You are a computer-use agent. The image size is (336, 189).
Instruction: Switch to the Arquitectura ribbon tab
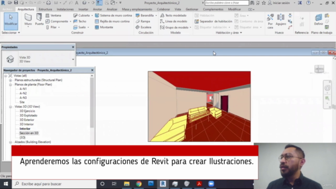tap(26, 9)
